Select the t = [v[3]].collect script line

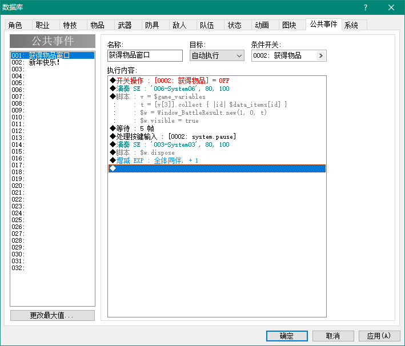[x=217, y=104]
